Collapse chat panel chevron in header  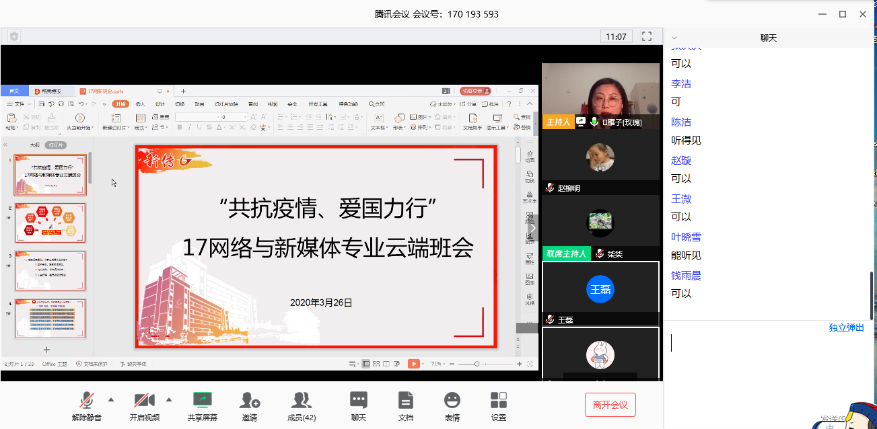pos(674,38)
